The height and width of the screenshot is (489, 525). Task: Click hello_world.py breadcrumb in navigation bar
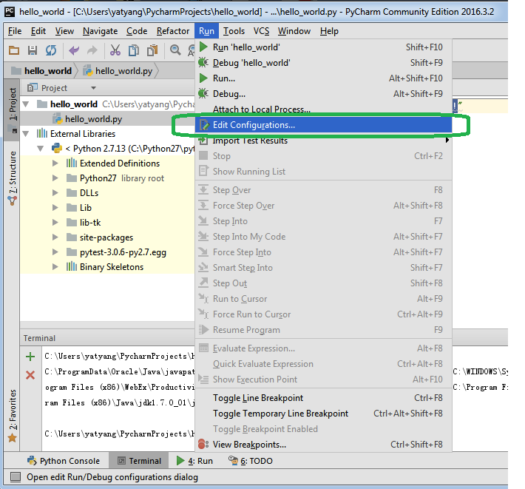[x=118, y=71]
